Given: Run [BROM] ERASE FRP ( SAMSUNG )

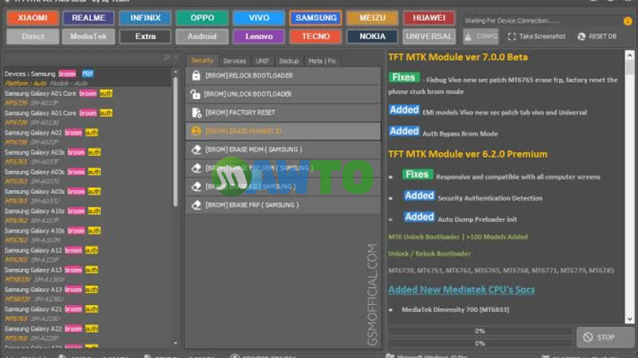Looking at the screenshot, I should point(283,205).
